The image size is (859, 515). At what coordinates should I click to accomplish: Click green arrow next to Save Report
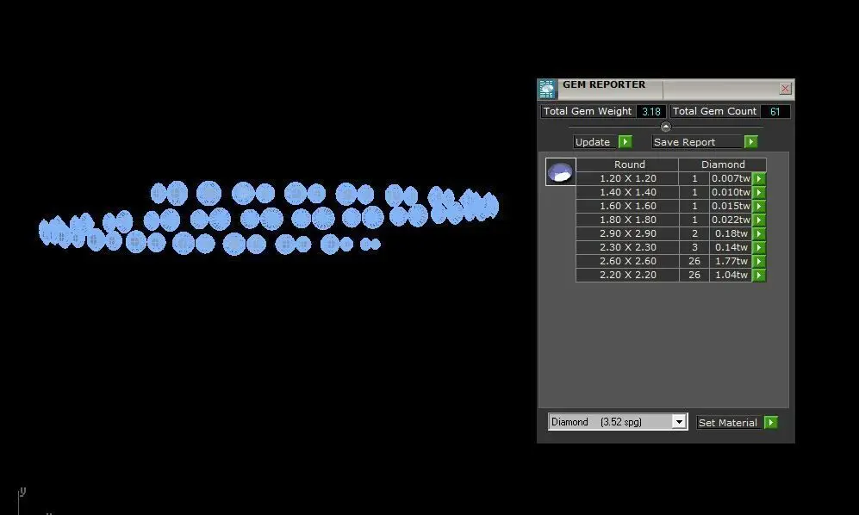click(x=750, y=142)
